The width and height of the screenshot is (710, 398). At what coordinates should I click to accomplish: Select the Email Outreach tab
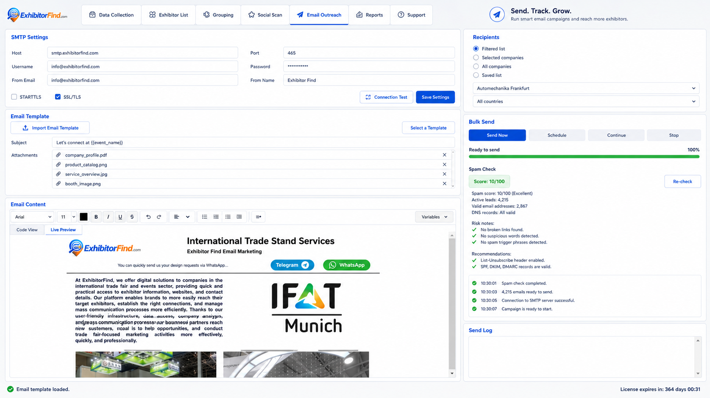pyautogui.click(x=319, y=15)
